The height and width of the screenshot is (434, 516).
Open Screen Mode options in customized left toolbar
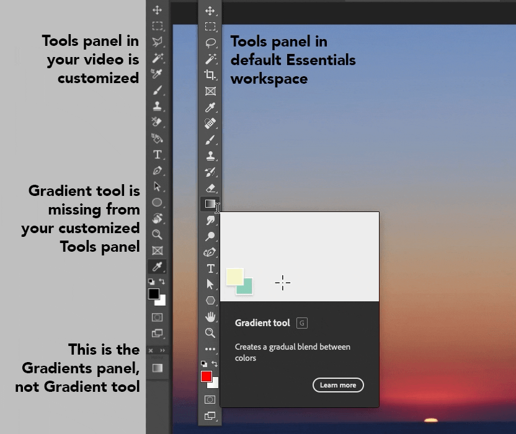(158, 334)
